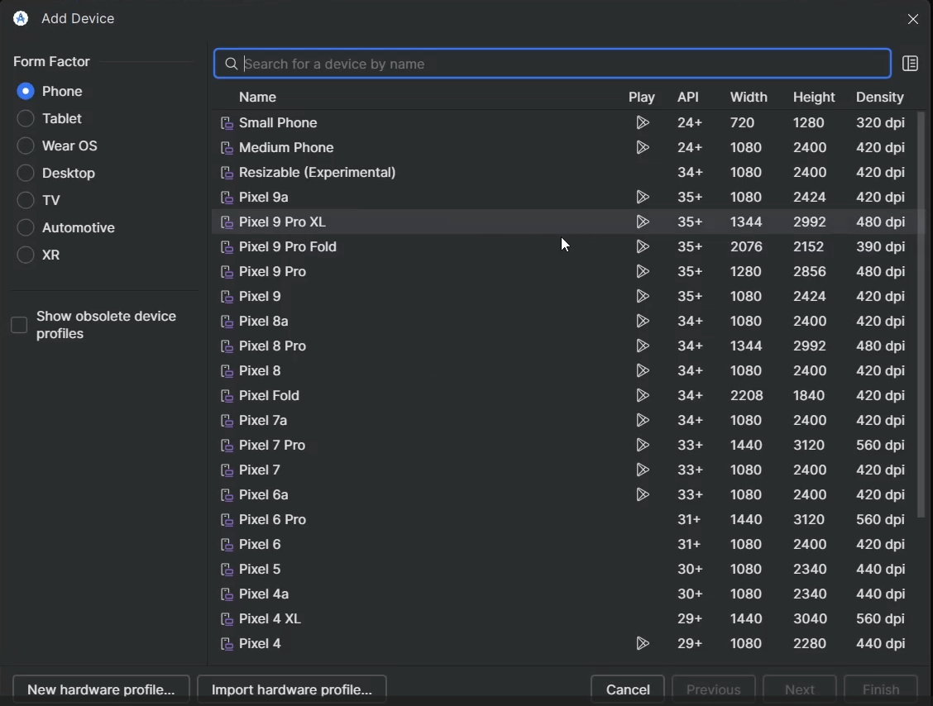
Task: Choose the Wear OS radio button
Action: 26,145
